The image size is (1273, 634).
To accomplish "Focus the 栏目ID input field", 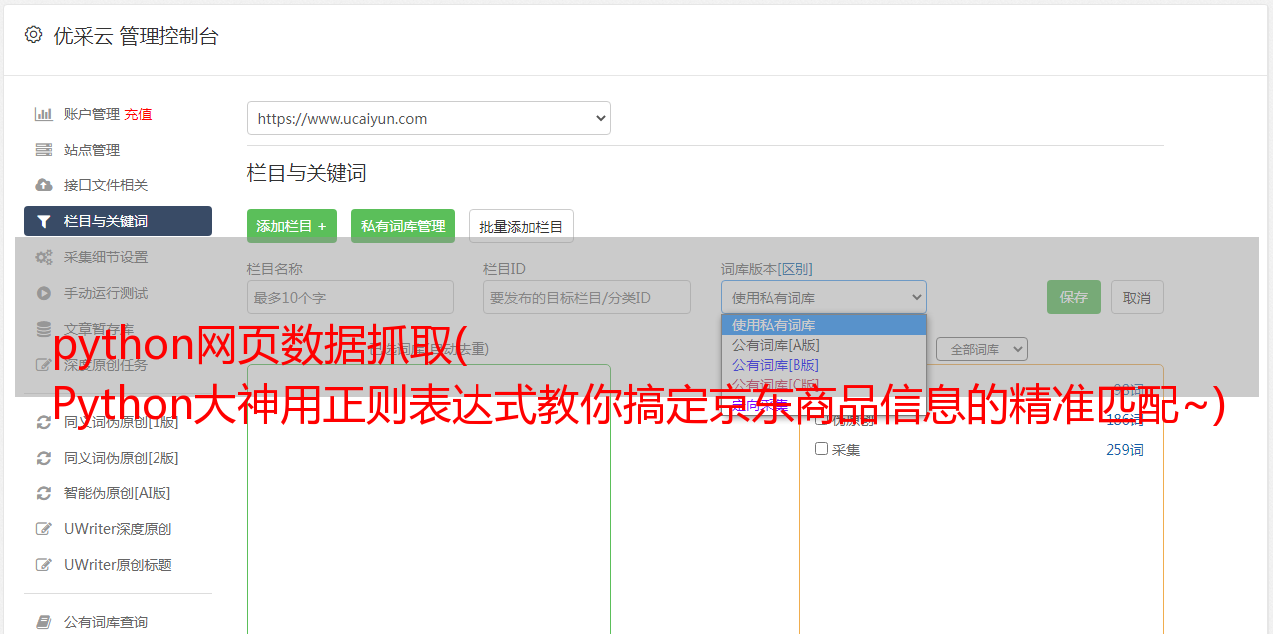I will pos(587,297).
